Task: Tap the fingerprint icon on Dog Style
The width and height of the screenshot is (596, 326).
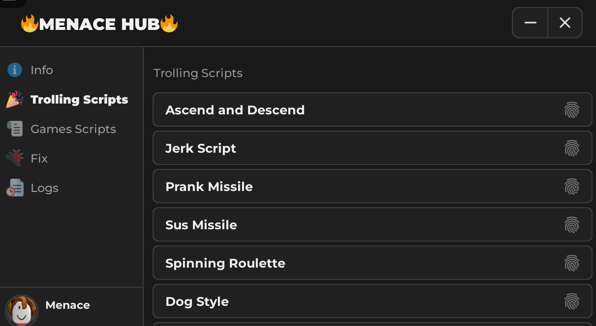Action: 572,301
